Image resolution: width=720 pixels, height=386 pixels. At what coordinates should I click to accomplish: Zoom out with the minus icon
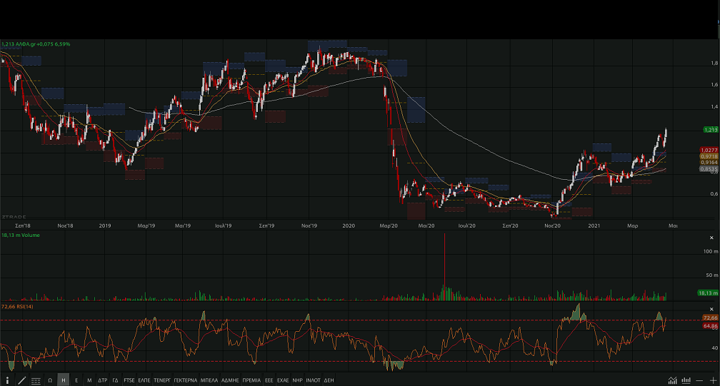699,380
